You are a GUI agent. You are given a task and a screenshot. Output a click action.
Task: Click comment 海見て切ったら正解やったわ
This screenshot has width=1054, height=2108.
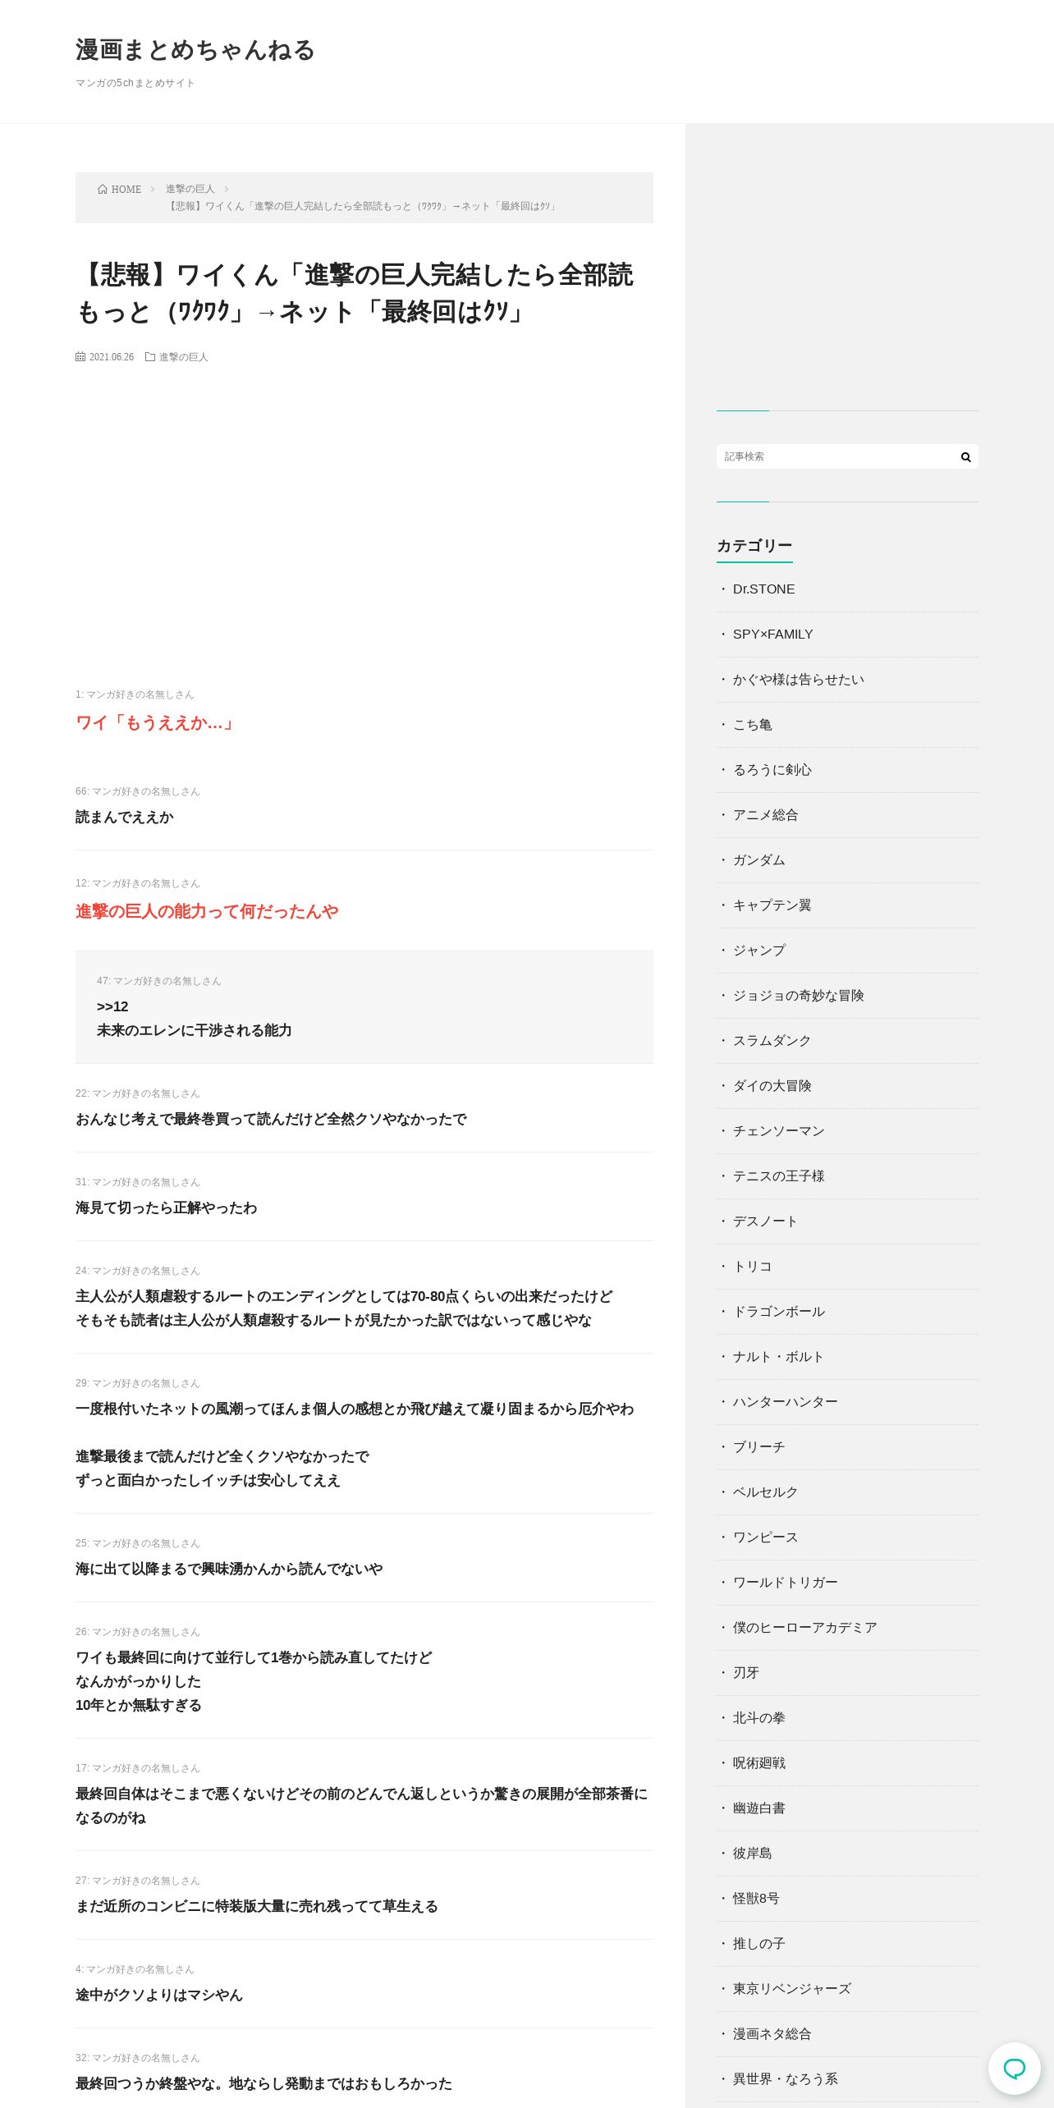pos(166,1208)
